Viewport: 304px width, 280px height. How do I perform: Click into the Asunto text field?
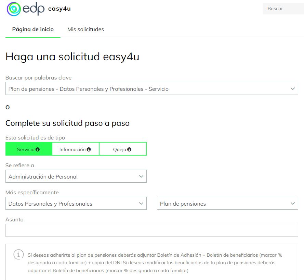click(151, 230)
